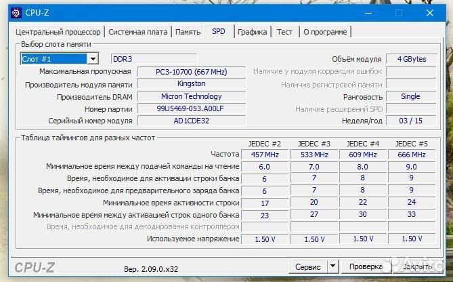The width and height of the screenshot is (453, 282).
Task: Click the Частота row label
Action: (225, 154)
